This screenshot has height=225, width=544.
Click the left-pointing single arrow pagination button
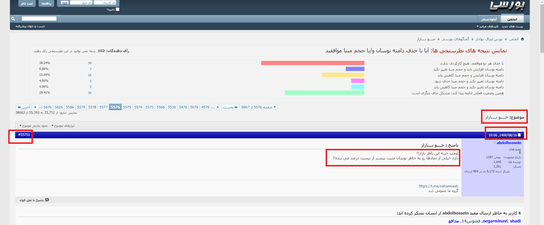point(35,107)
